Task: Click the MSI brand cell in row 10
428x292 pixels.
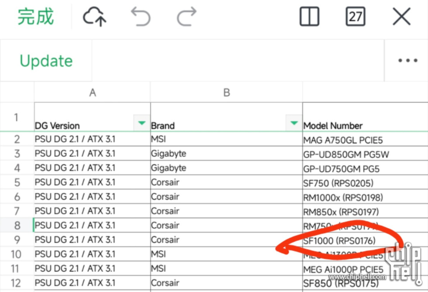Action: [x=227, y=254]
